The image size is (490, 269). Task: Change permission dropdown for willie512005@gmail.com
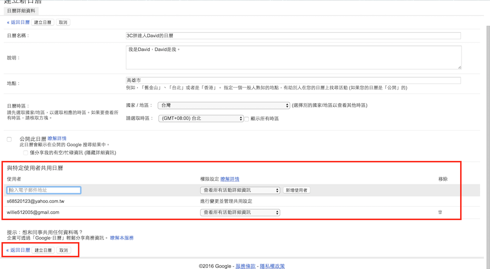[240, 212]
